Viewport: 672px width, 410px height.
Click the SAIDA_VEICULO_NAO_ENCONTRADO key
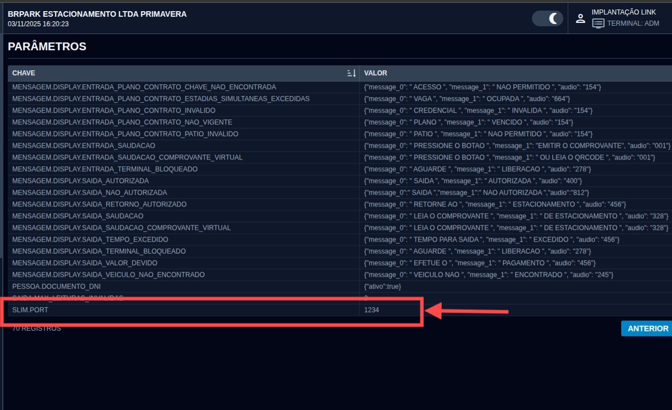108,274
